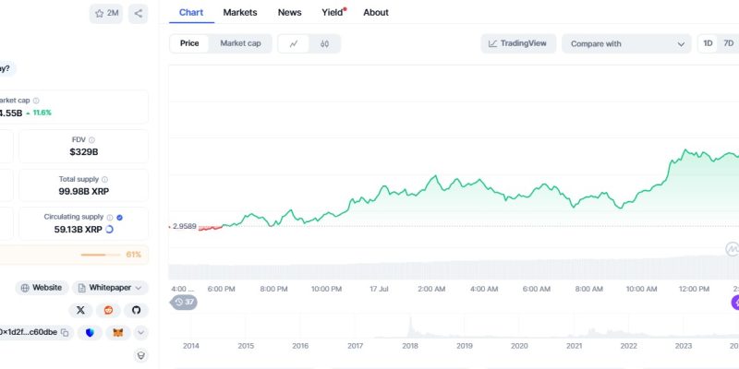Open the Reddit community link
The width and height of the screenshot is (739, 369).
point(108,310)
